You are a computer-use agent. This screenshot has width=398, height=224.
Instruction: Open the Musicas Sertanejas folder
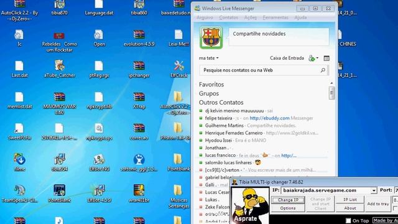[178, 197]
